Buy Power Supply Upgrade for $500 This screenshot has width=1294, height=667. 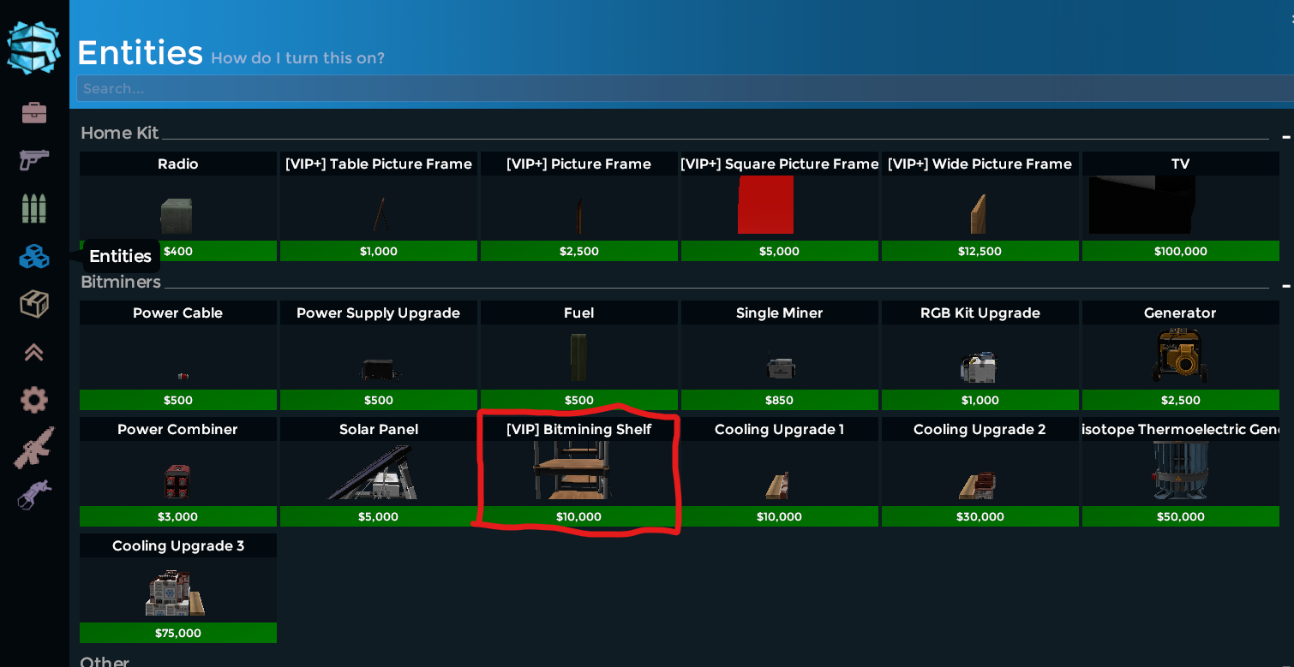[379, 400]
